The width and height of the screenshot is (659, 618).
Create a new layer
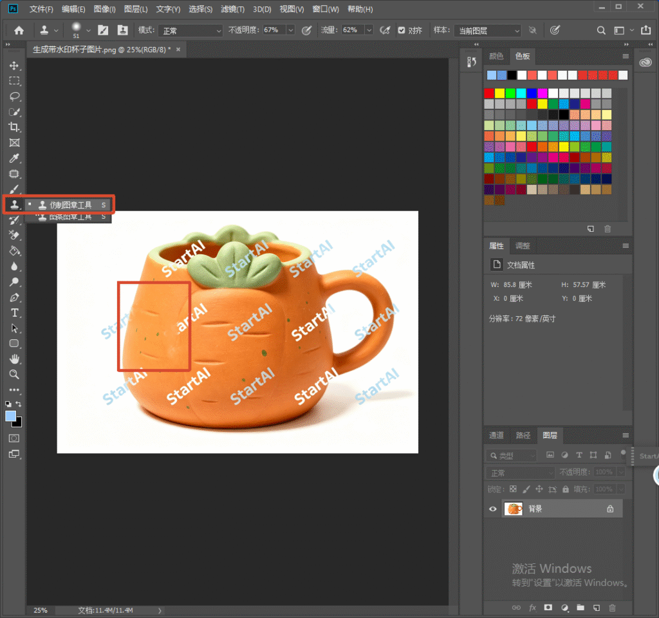point(596,608)
